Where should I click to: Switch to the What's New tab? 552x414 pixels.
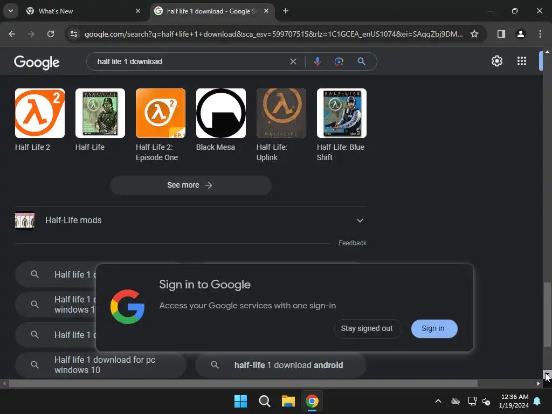[x=84, y=11]
